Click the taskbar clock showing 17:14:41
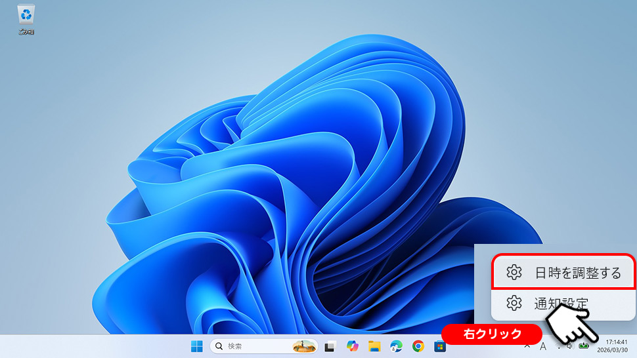Image resolution: width=637 pixels, height=358 pixels. (615, 346)
